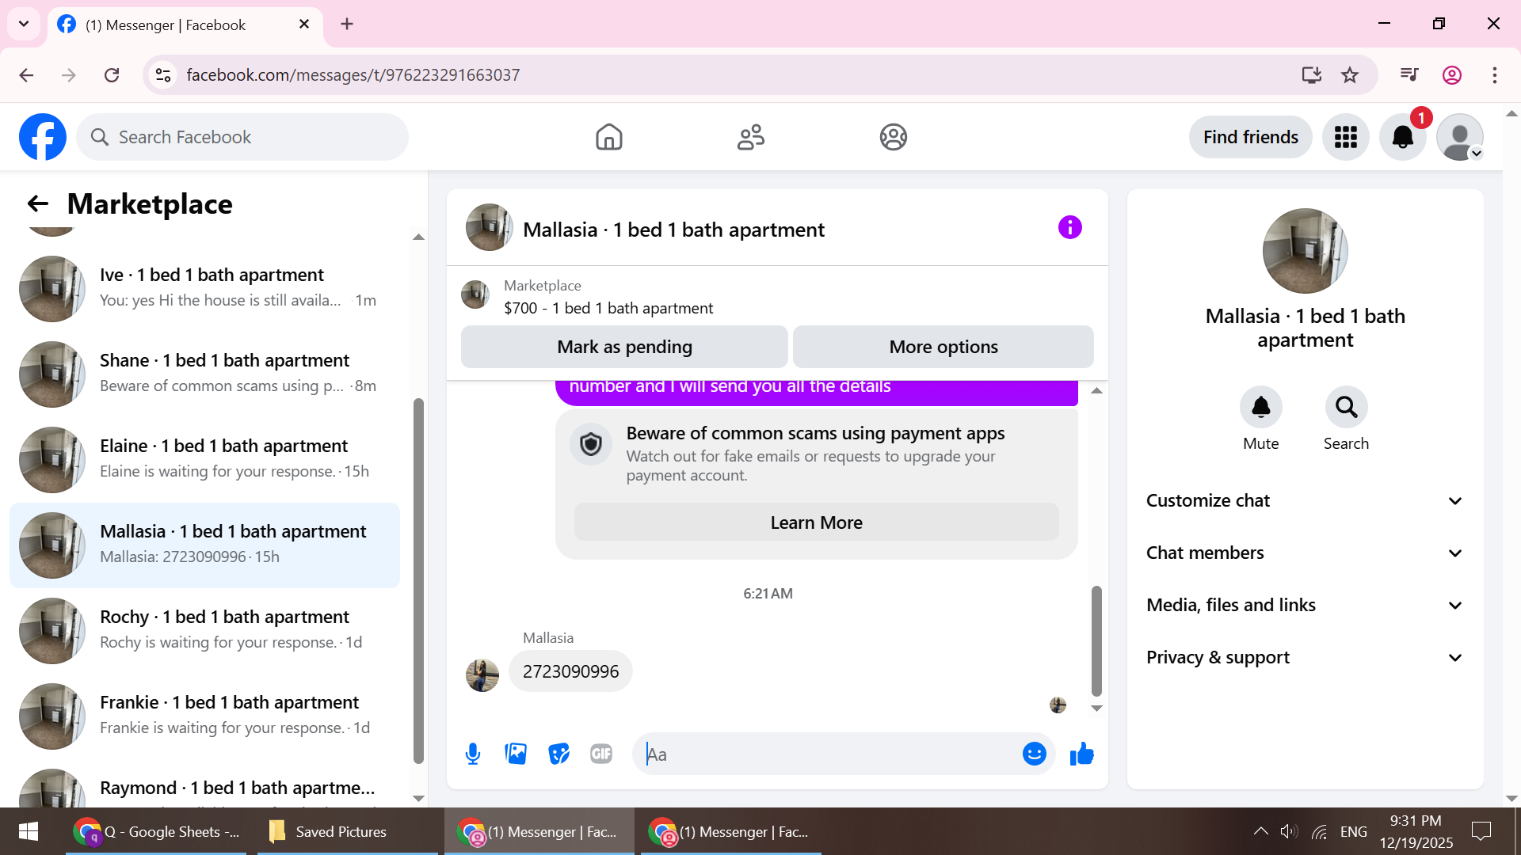
Task: Expand the Customize chat section
Action: (1305, 500)
